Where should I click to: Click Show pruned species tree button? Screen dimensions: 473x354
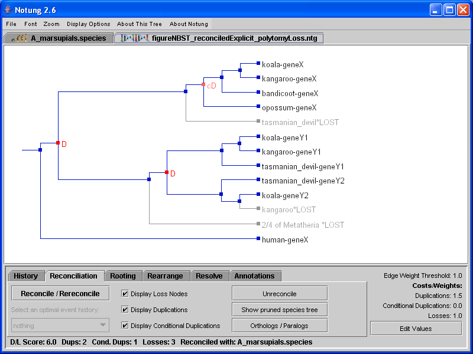click(279, 309)
